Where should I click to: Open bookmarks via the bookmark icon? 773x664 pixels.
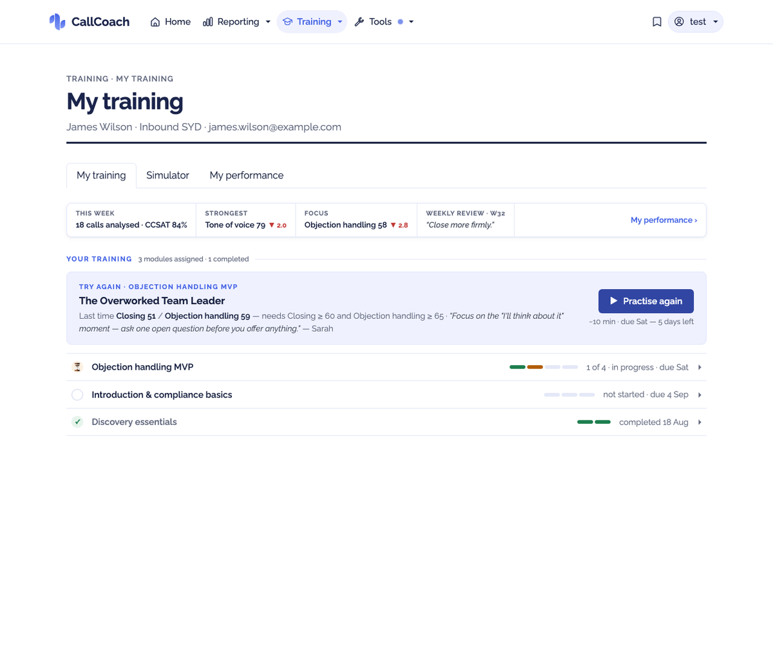[x=657, y=22]
